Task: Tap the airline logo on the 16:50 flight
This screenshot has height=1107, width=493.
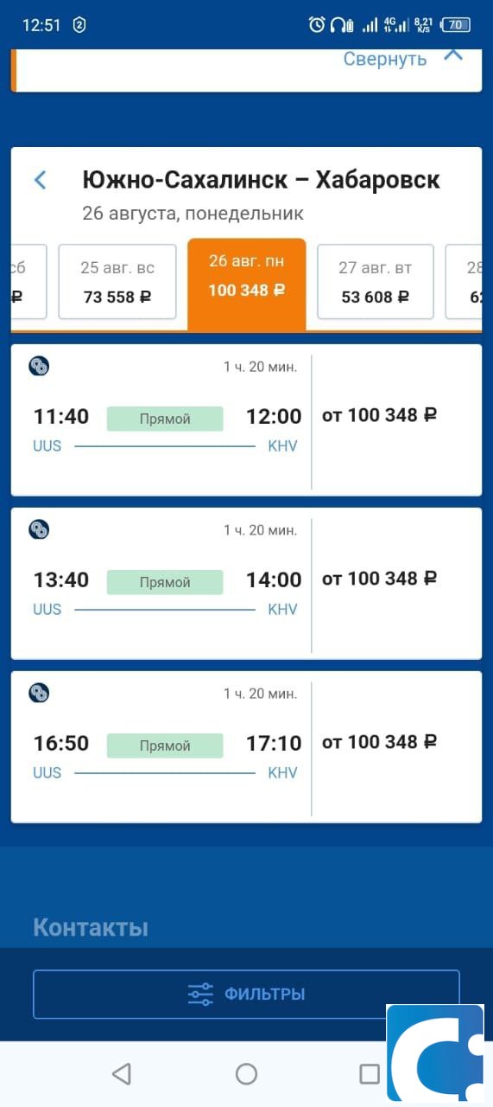Action: [39, 693]
